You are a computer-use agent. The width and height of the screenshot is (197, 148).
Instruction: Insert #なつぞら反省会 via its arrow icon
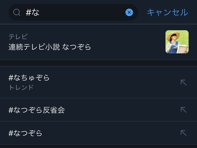click(183, 110)
